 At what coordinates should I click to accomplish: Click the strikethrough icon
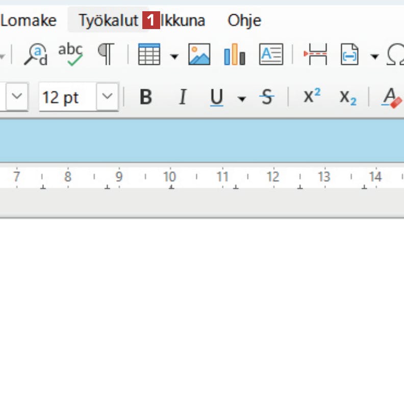click(267, 96)
